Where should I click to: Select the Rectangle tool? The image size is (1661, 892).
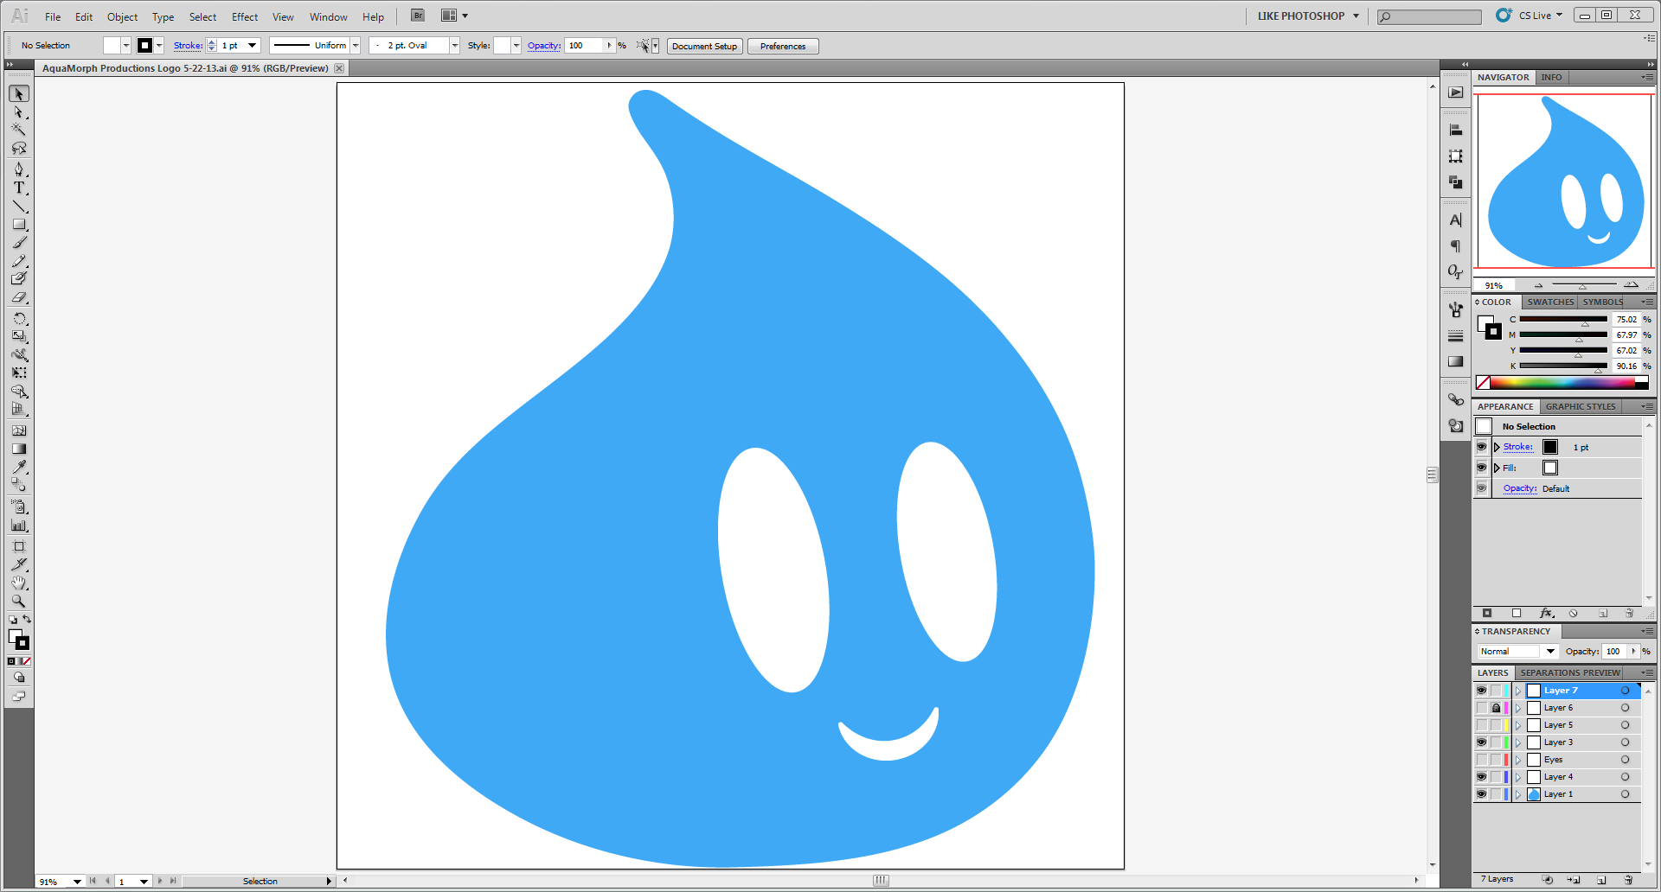[x=18, y=225]
